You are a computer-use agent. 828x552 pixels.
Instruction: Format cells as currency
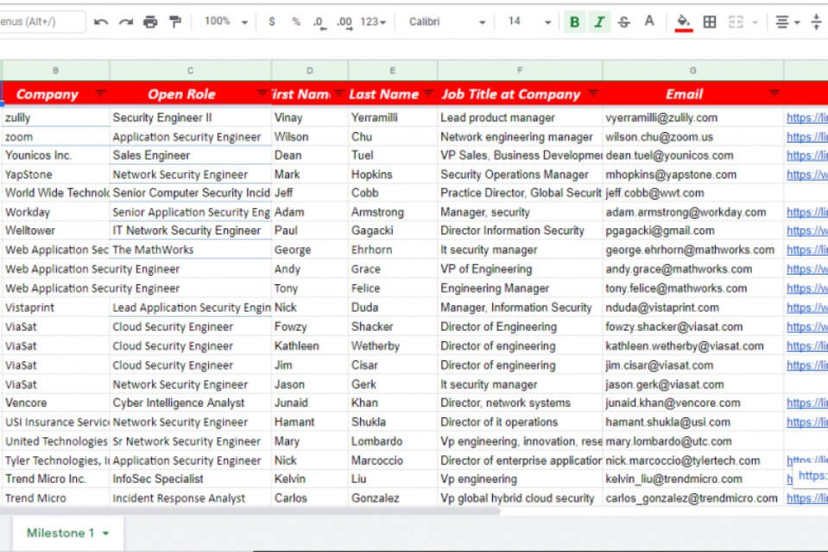pyautogui.click(x=271, y=22)
